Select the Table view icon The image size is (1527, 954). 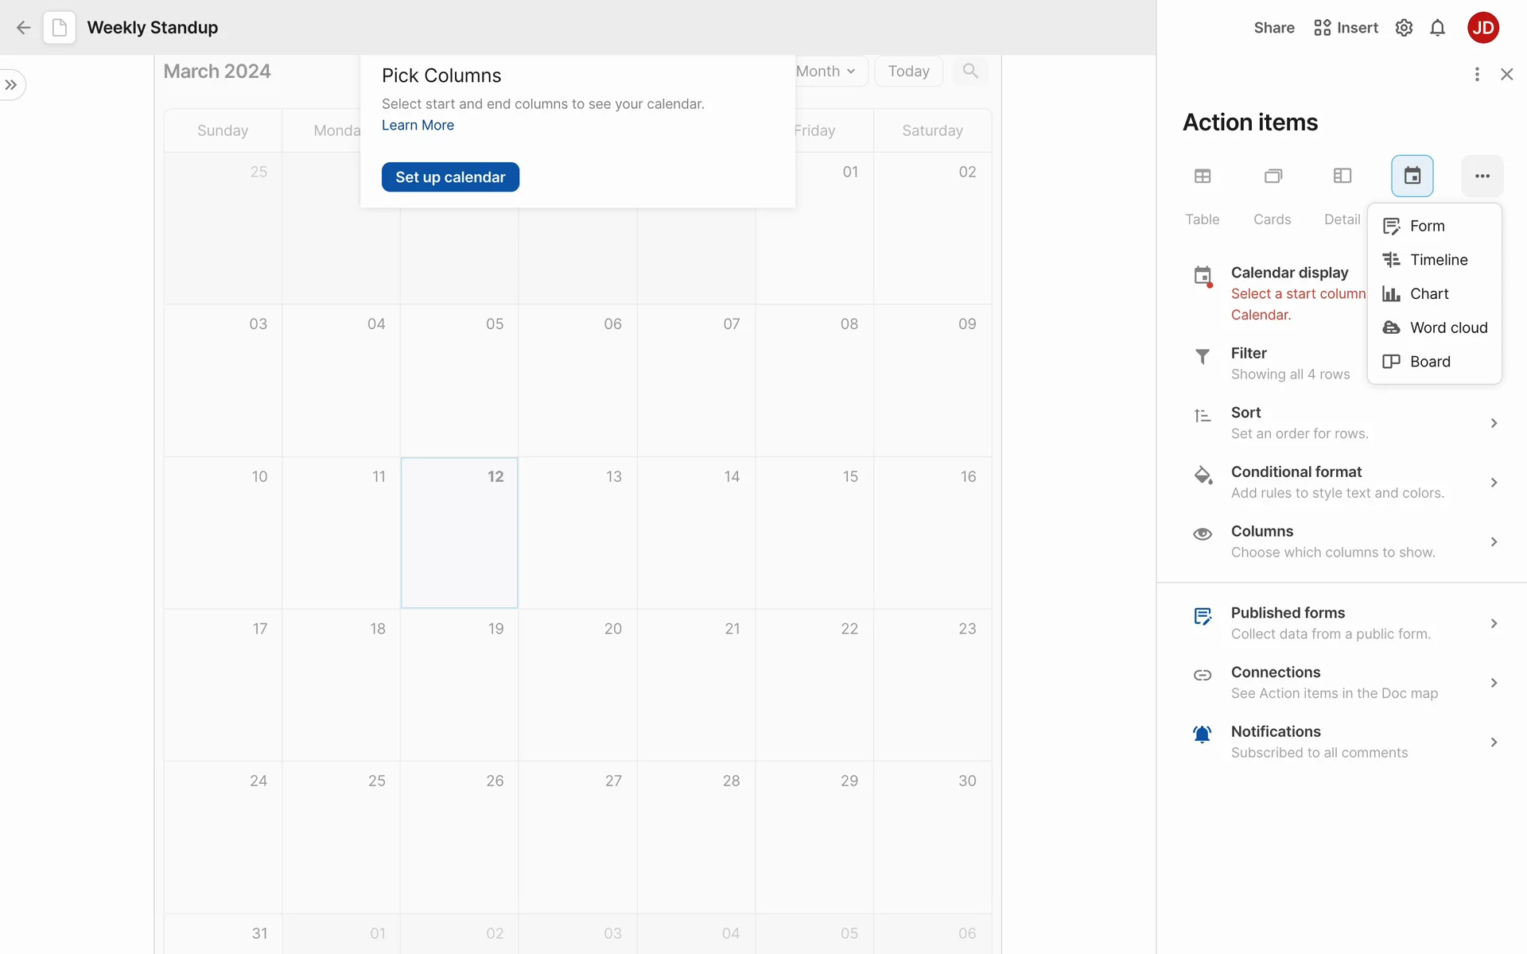pos(1202,176)
